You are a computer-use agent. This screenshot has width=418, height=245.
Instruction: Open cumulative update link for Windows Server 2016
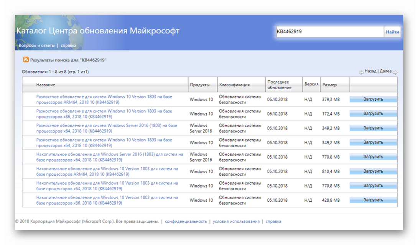109,157
